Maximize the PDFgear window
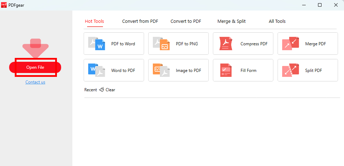 pyautogui.click(x=320, y=5)
